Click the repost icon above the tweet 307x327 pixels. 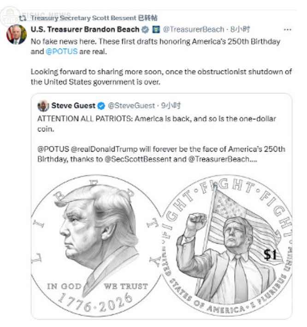coord(23,18)
